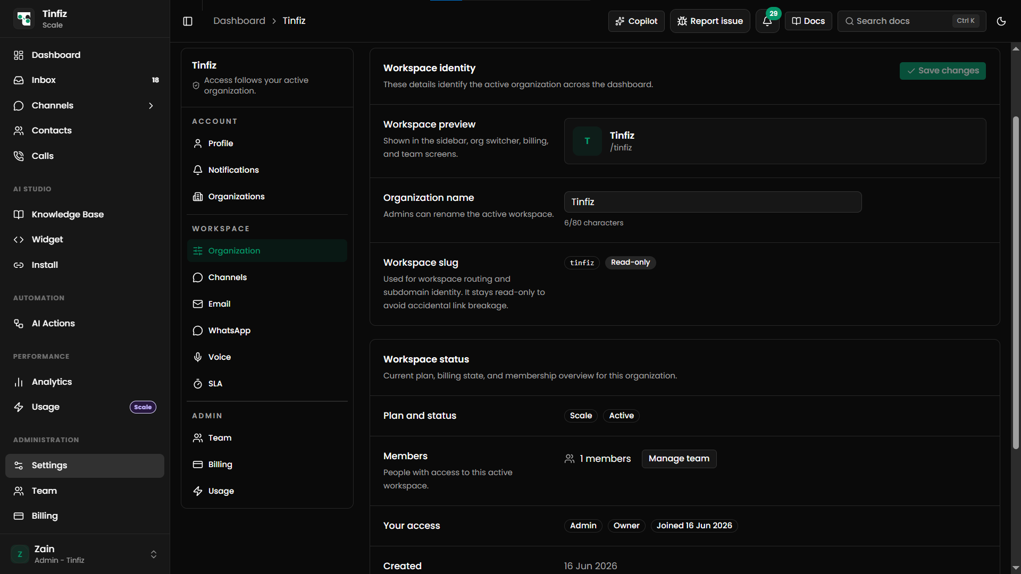Click the Usage lightning icon in the main sidebar

(19, 407)
